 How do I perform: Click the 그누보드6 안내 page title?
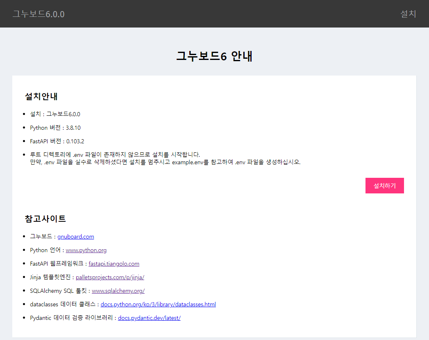click(x=214, y=56)
